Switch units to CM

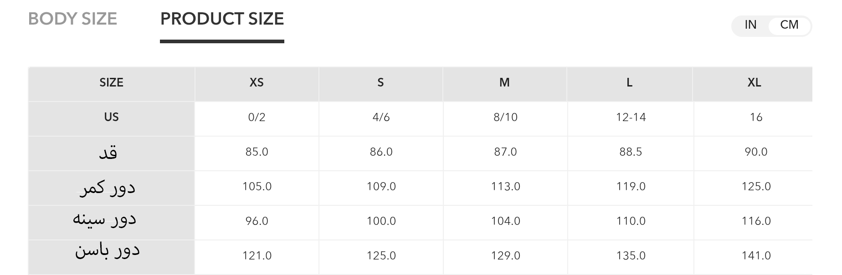[x=789, y=25]
